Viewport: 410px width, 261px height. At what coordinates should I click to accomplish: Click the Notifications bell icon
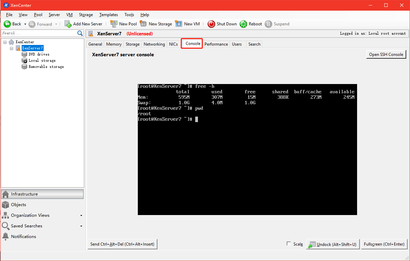pos(5,236)
